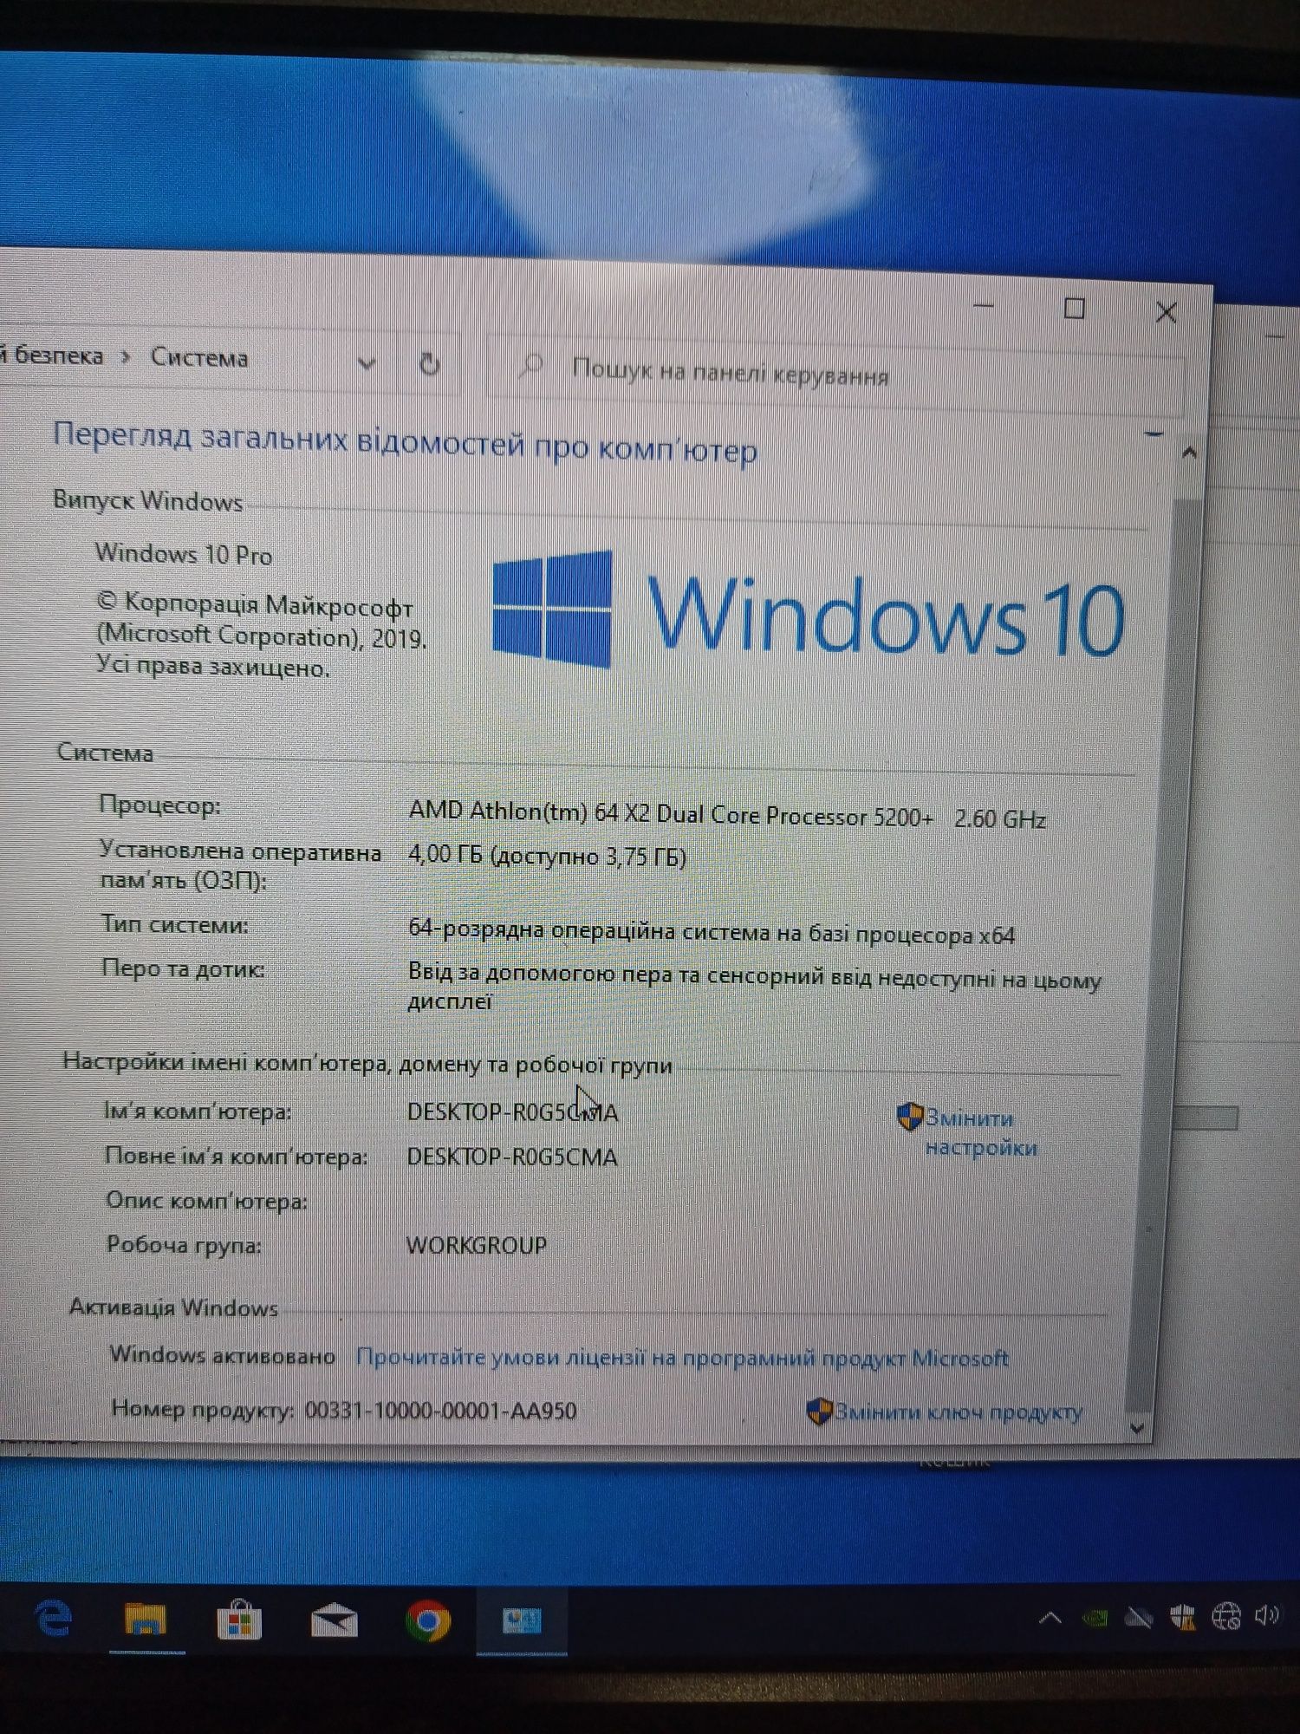This screenshot has height=1734, width=1300.
Task: Open network status tray icon
Action: point(1225,1616)
